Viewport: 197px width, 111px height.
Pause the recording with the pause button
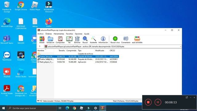158,102
